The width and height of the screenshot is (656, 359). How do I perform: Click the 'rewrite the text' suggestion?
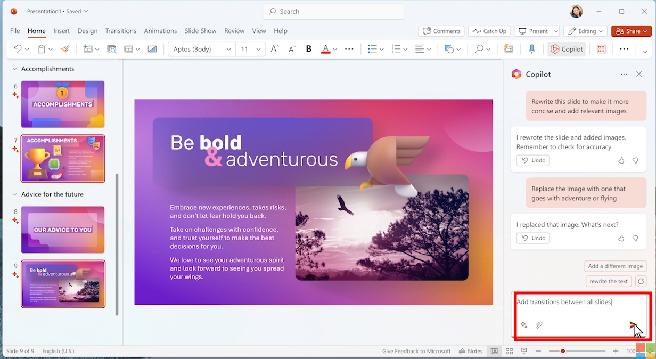pyautogui.click(x=609, y=281)
